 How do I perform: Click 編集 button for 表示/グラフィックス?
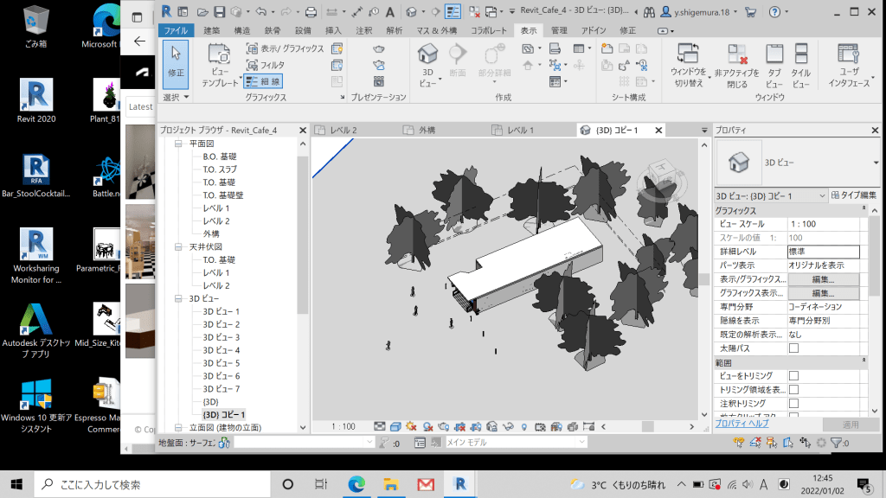[x=823, y=279]
